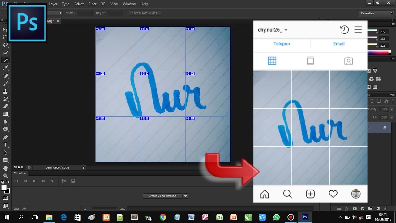Open the Type menu
396x223 pixels.
(x=66, y=4)
